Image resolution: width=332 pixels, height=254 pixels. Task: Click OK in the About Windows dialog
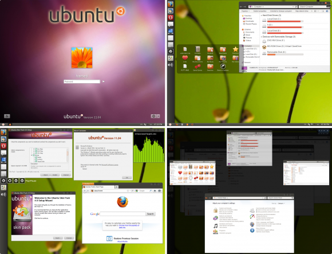[x=127, y=178]
